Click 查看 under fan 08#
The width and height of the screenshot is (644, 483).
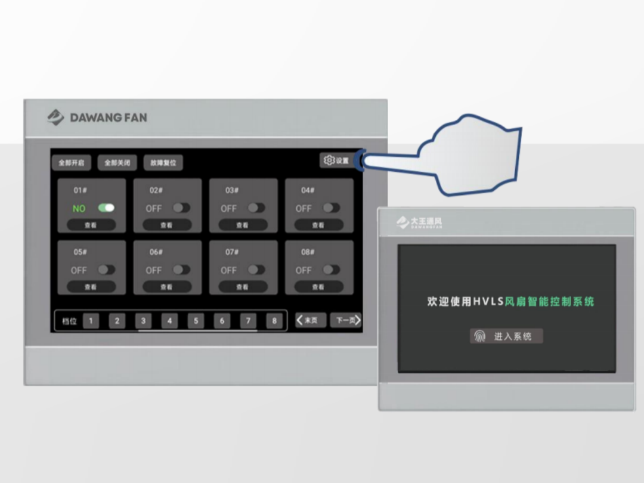click(318, 287)
